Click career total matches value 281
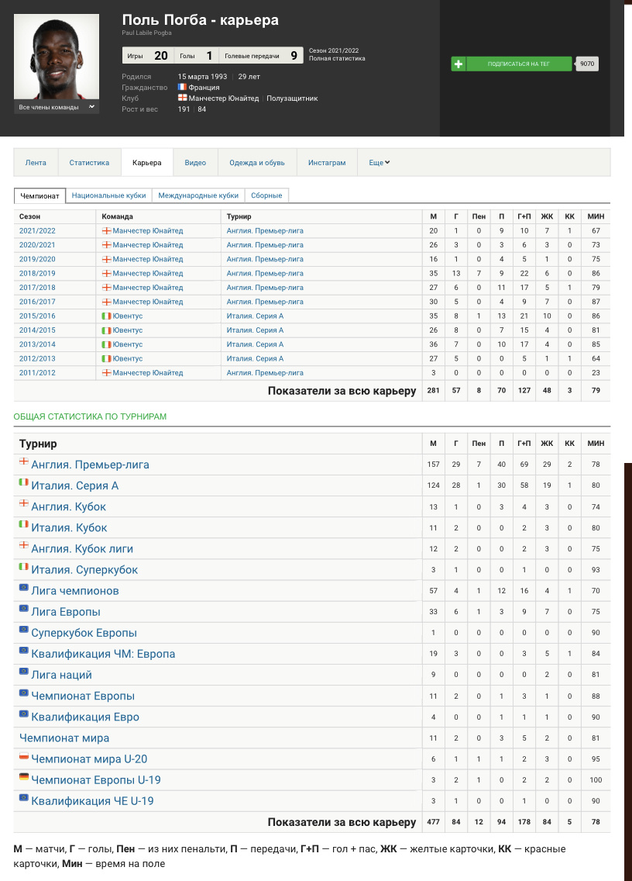The width and height of the screenshot is (632, 881). pyautogui.click(x=433, y=391)
